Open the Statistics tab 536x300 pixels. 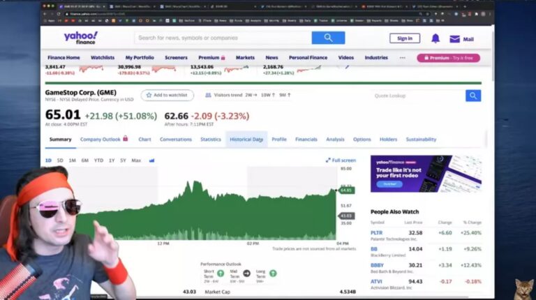(211, 140)
